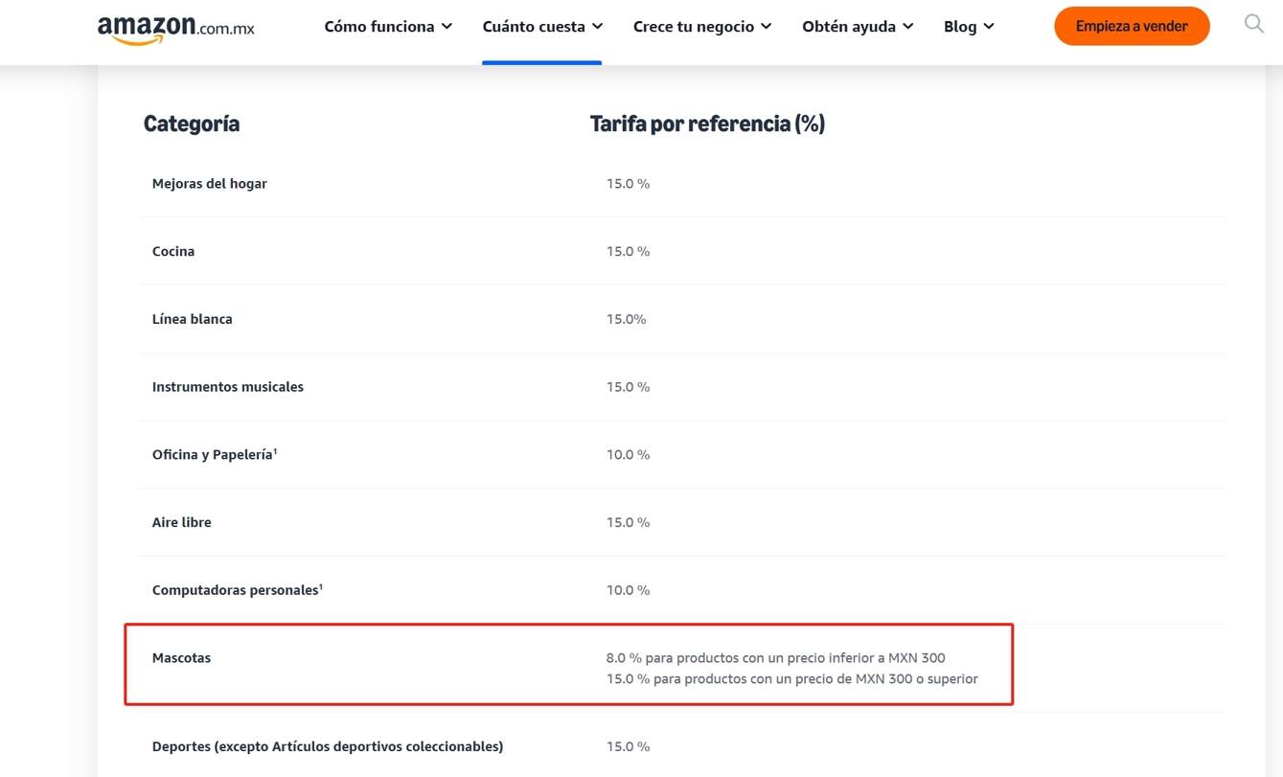This screenshot has width=1283, height=777.
Task: Expand the Blog chevron
Action: click(x=989, y=27)
